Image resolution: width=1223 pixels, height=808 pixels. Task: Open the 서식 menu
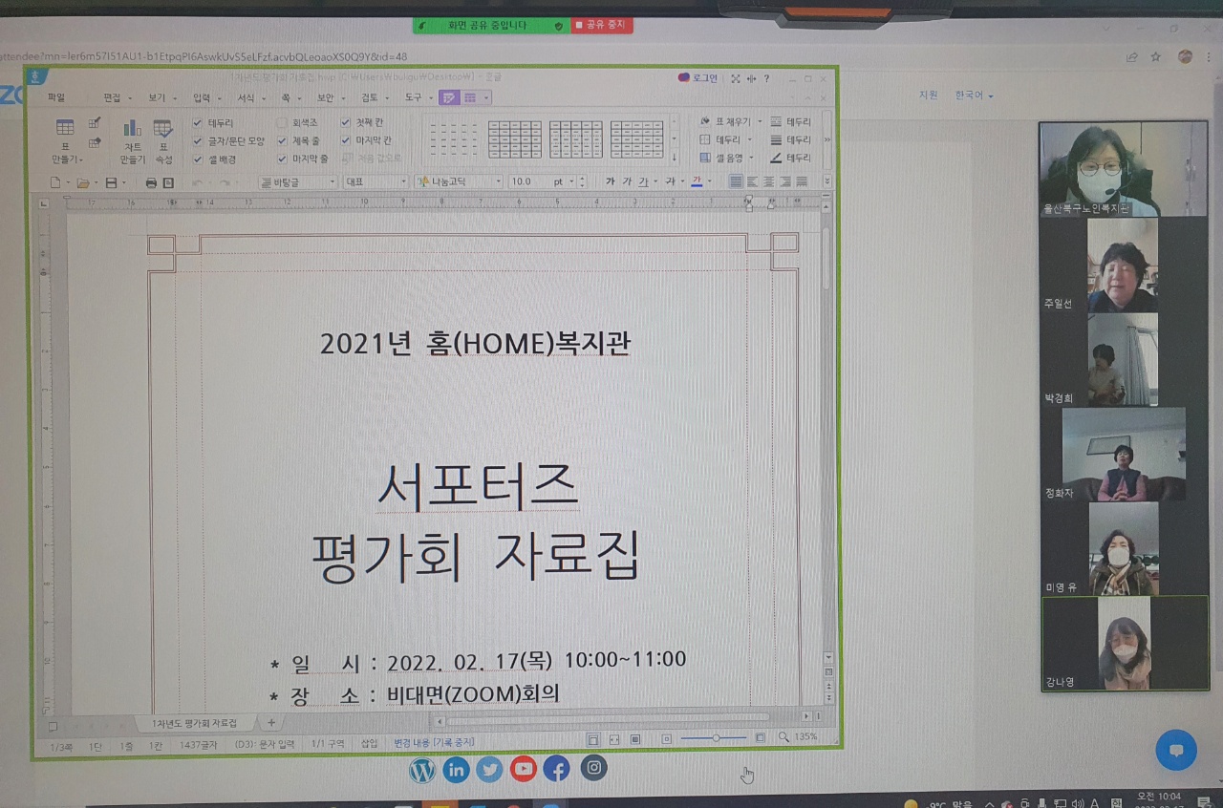pyautogui.click(x=246, y=97)
